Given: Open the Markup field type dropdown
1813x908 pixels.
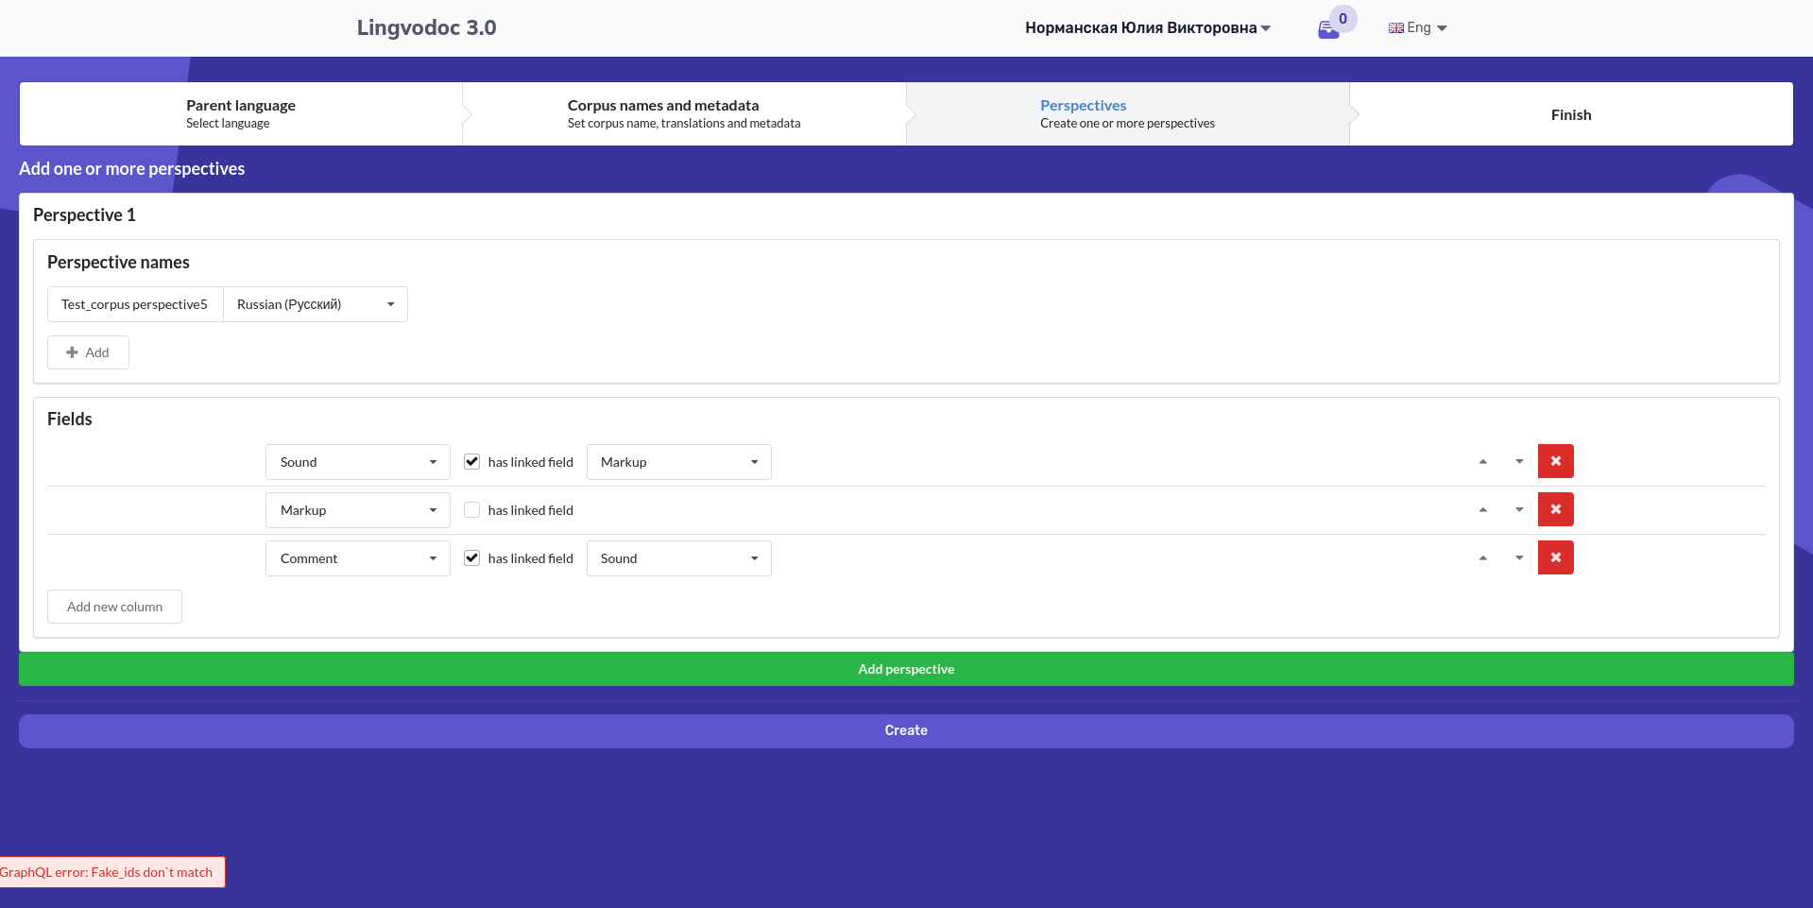Looking at the screenshot, I should 358,510.
